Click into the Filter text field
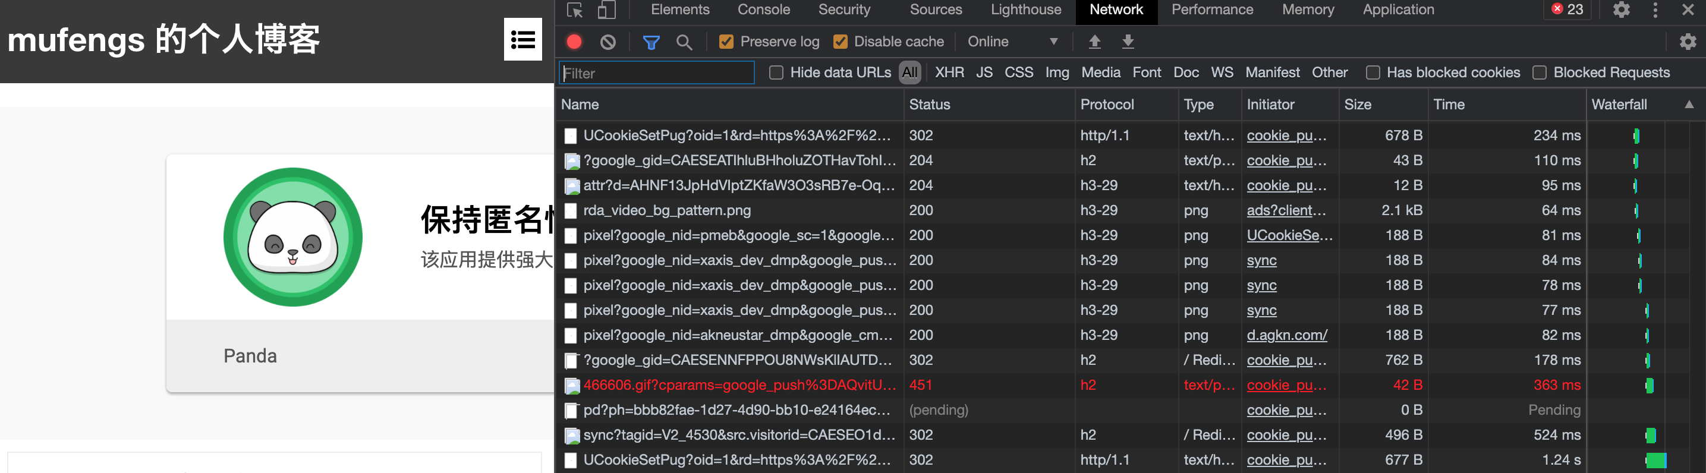This screenshot has height=473, width=1706. point(656,73)
